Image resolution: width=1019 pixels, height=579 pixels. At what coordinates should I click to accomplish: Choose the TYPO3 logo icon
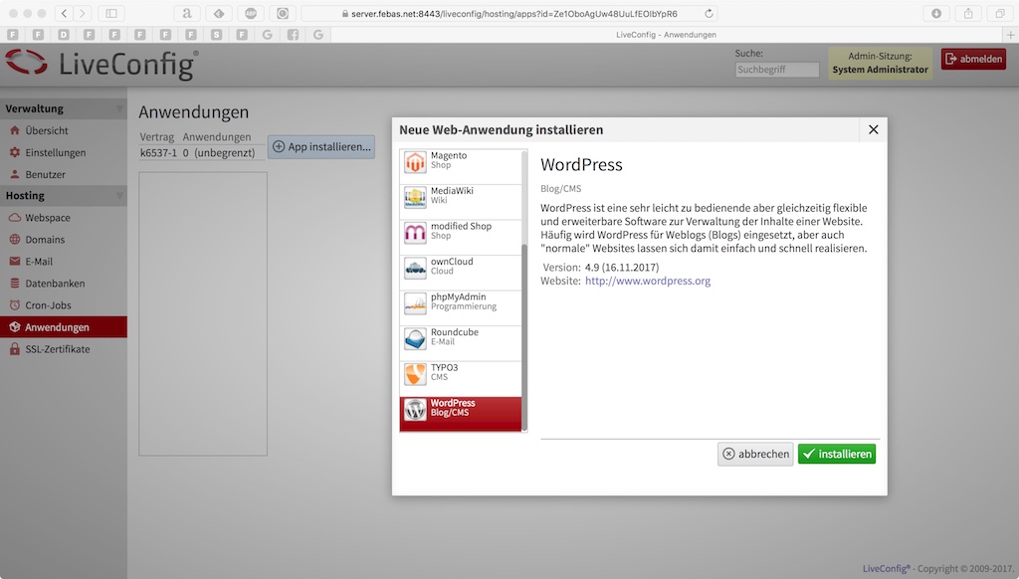415,374
